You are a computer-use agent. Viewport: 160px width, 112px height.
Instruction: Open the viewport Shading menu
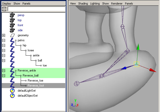(x=83, y=4)
